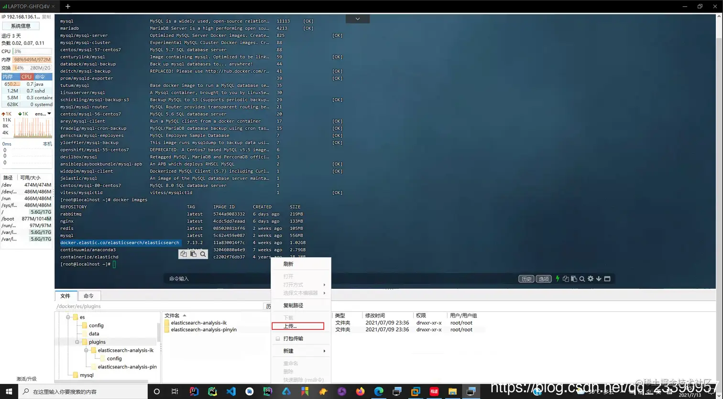This screenshot has height=399, width=723.
Task: Sort by 文件名 column header
Action: [x=172, y=315]
